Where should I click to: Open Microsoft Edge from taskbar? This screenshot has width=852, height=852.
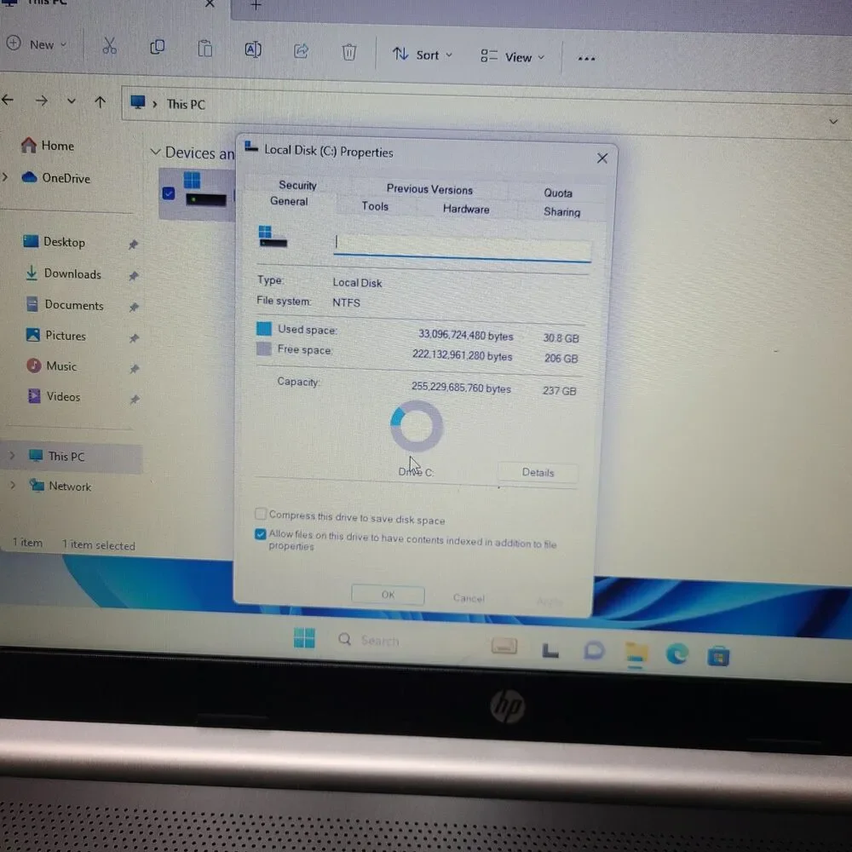[x=677, y=654]
